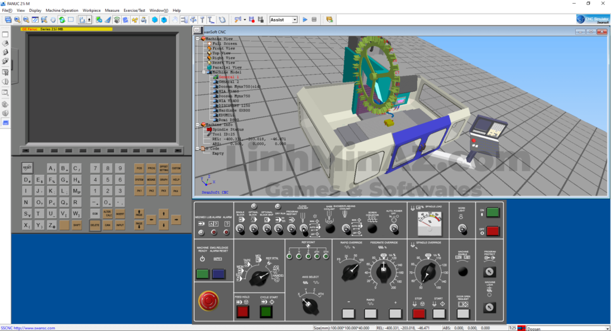Click the pan hand toolbar icon
The image size is (611, 331).
tap(53, 20)
